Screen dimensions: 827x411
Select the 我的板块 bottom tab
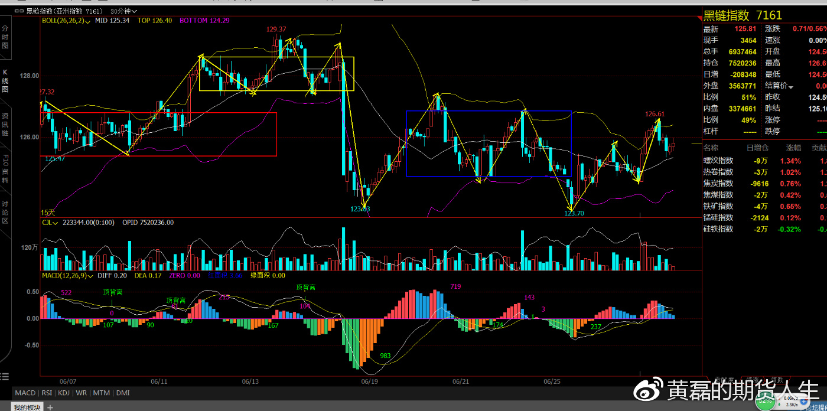click(x=28, y=407)
